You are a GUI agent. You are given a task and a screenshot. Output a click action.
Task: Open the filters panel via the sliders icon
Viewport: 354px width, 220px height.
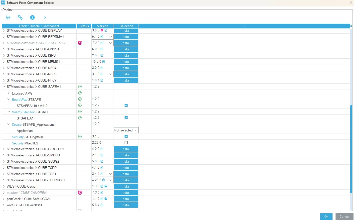(x=8, y=17)
